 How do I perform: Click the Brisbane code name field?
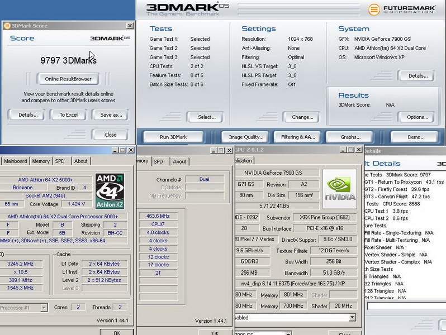pos(23,188)
